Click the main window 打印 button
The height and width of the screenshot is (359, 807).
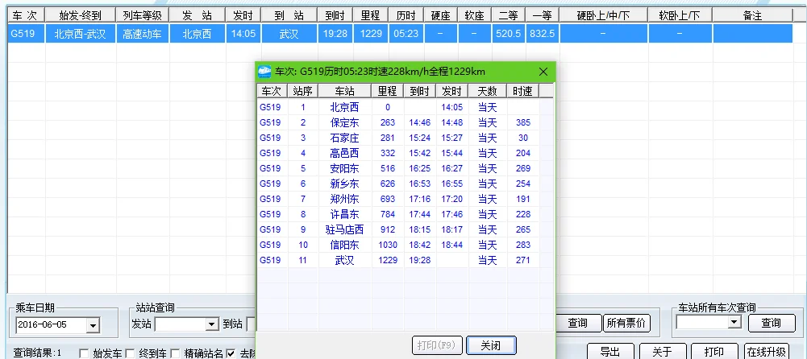pyautogui.click(x=713, y=352)
